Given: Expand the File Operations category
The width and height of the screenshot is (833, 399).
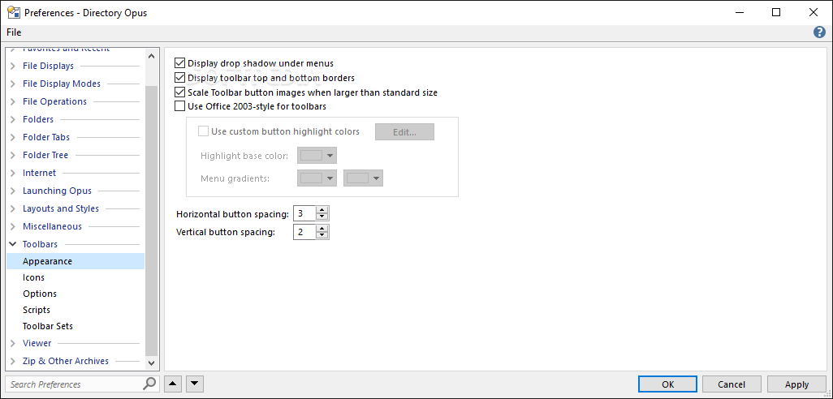Looking at the screenshot, I should tap(13, 102).
